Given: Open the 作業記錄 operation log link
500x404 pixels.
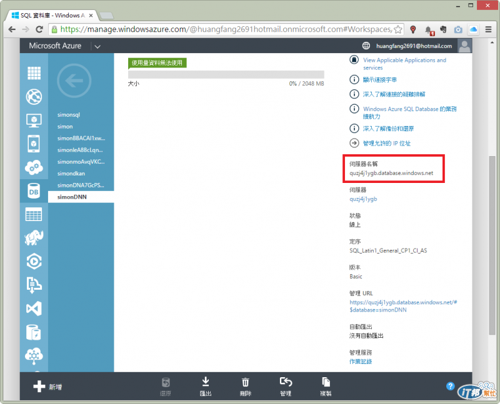Looking at the screenshot, I should (x=361, y=362).
